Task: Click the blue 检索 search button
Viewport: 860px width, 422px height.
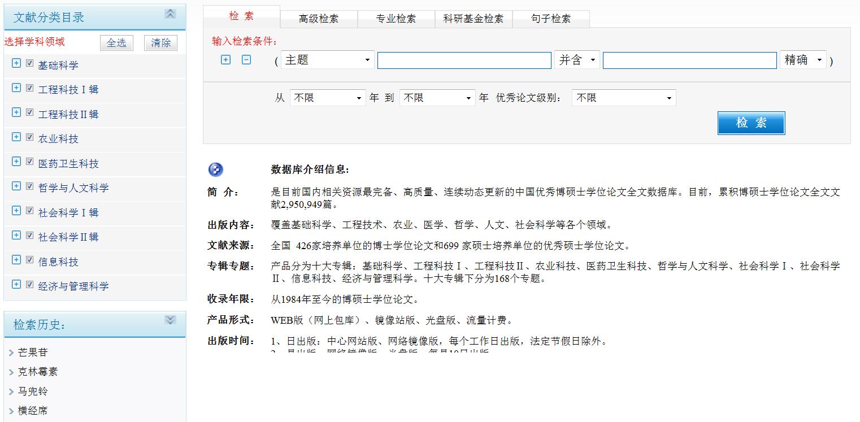Action: point(751,123)
